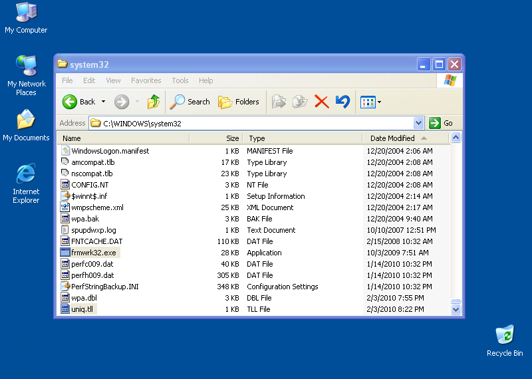Click the 'XML Document' type cell
The height and width of the screenshot is (379, 532).
(270, 207)
